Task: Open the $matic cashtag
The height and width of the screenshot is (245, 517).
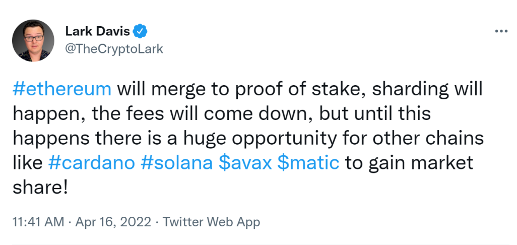Action: [308, 163]
